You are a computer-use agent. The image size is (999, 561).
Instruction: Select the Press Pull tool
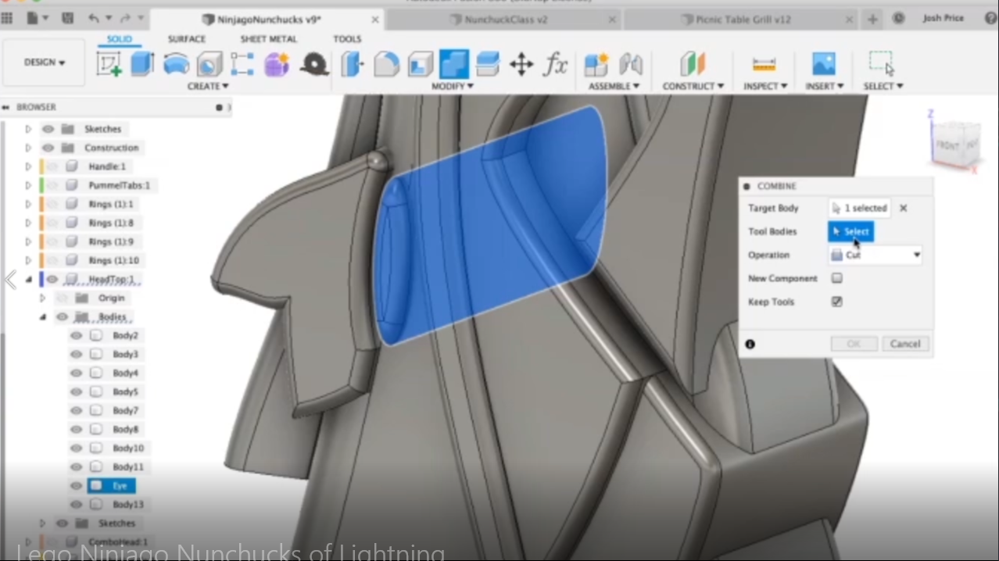click(353, 63)
